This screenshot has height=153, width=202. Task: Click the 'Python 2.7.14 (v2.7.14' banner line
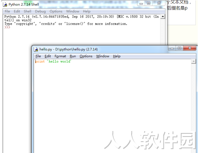tap(82, 16)
